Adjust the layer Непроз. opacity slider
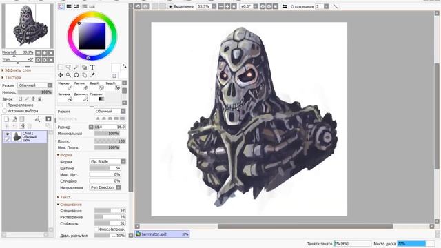This screenshot has width=441, height=248. tap(35, 92)
